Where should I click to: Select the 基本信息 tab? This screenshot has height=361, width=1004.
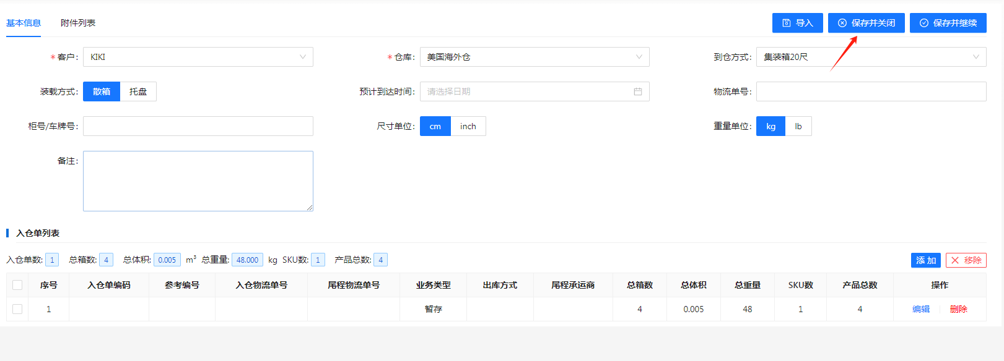24,23
